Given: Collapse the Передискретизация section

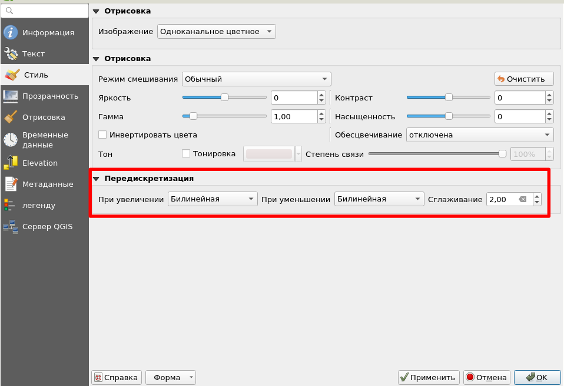Looking at the screenshot, I should tap(96, 178).
